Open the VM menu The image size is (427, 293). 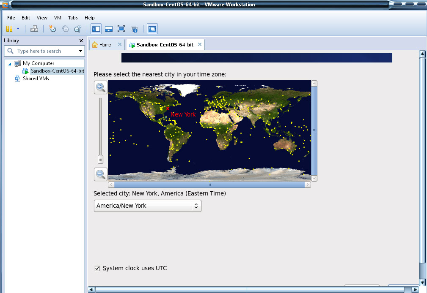tap(58, 18)
